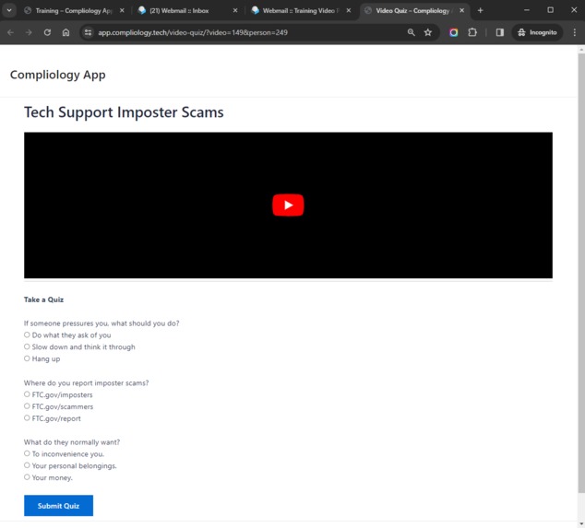Close the browser window
The width and height of the screenshot is (585, 528).
tap(574, 10)
